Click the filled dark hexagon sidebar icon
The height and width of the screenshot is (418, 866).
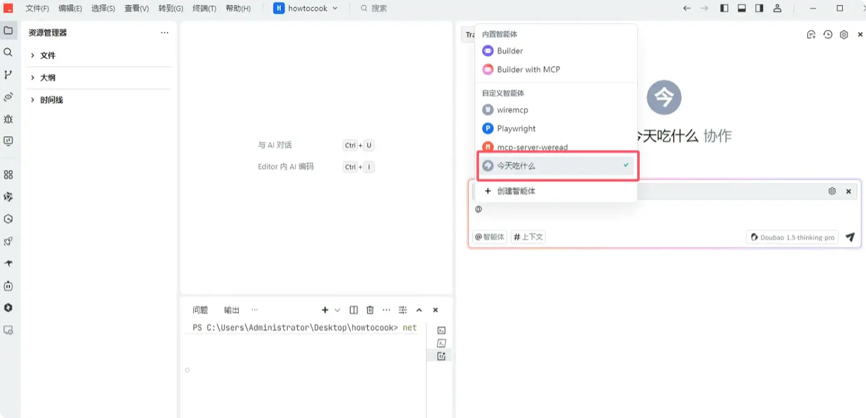[x=8, y=308]
